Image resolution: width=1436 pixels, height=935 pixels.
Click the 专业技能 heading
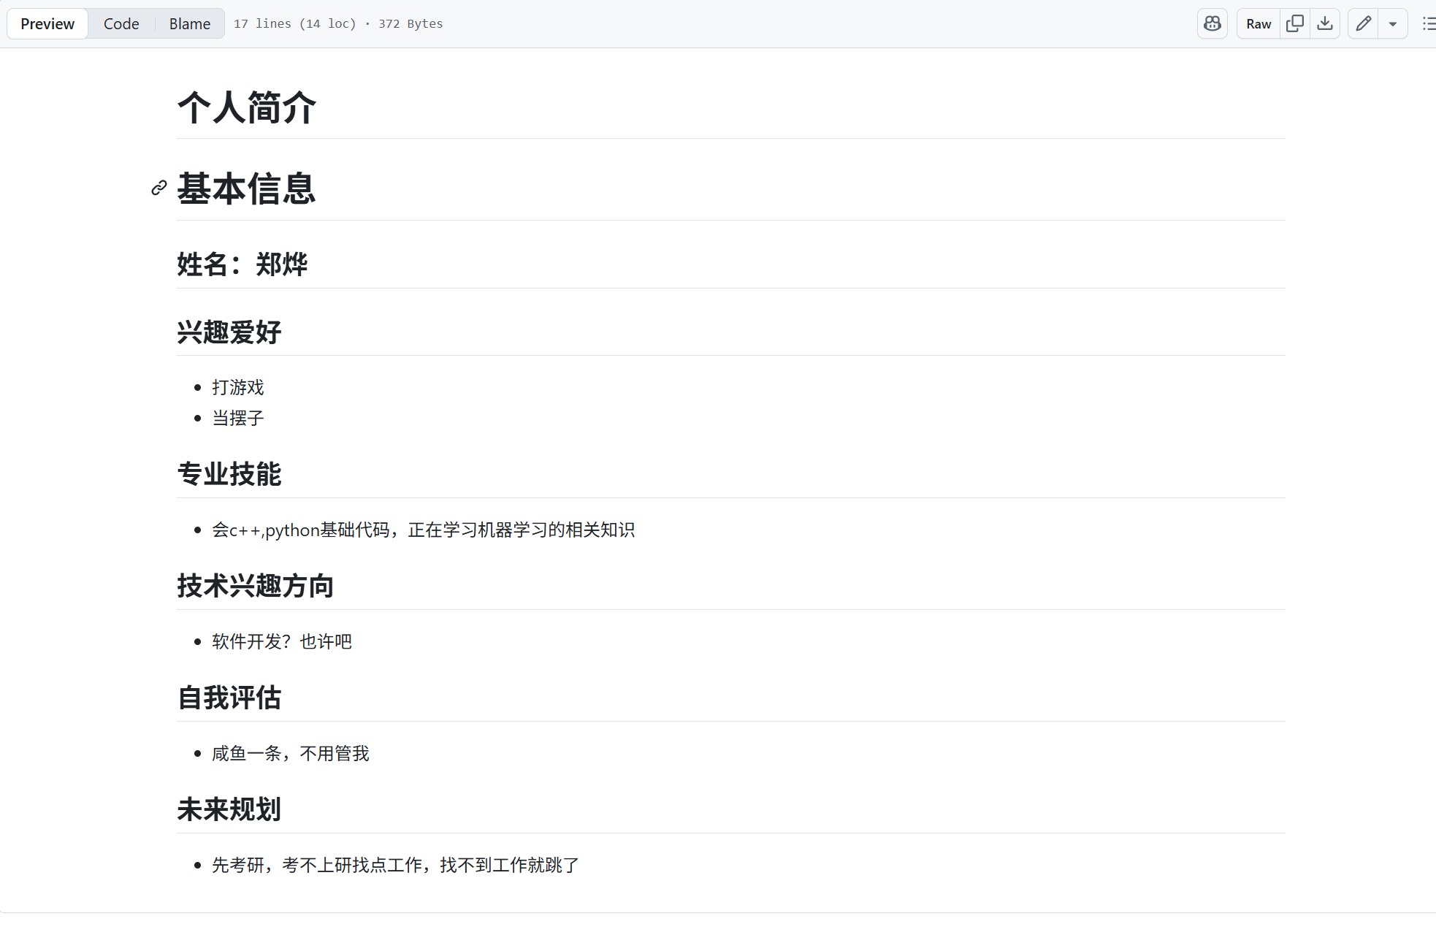229,474
